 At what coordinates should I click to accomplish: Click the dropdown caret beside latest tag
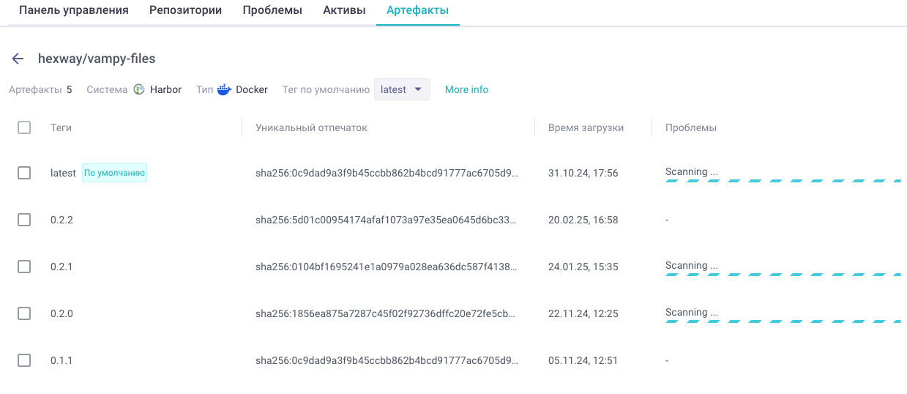click(418, 89)
